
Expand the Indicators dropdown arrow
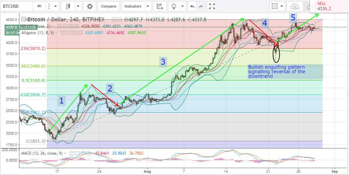(x=148, y=6)
